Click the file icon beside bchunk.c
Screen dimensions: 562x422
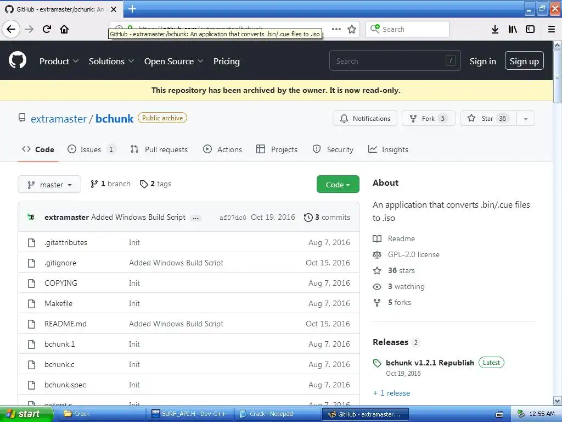click(31, 365)
